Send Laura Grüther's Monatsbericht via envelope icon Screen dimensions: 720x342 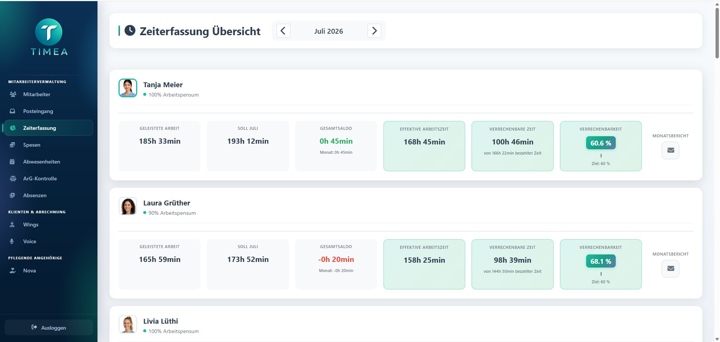point(670,269)
